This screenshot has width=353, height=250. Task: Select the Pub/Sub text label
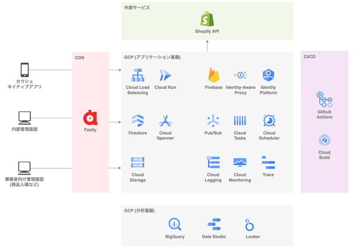(213, 133)
